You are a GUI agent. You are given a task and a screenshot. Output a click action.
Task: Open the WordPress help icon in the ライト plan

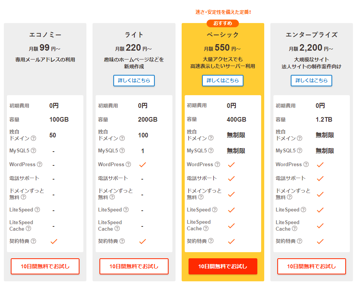coord(129,164)
